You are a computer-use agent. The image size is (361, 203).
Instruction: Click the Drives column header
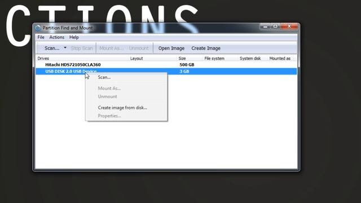(43, 59)
